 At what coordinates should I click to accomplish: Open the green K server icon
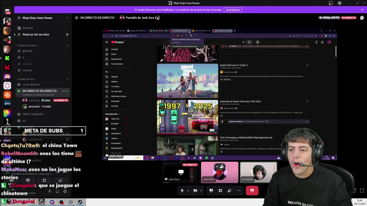pos(7,58)
